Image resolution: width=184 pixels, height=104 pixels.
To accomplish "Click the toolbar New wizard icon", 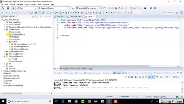I will (104, 8).
